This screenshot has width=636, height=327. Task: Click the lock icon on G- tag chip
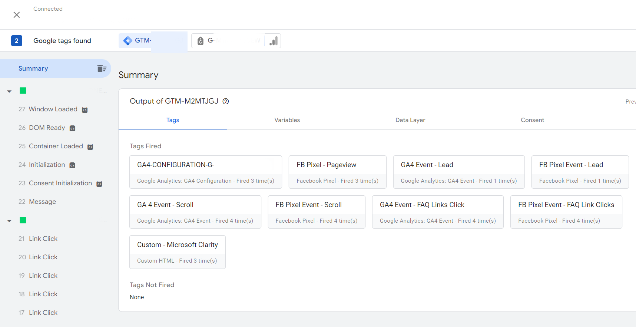point(201,41)
